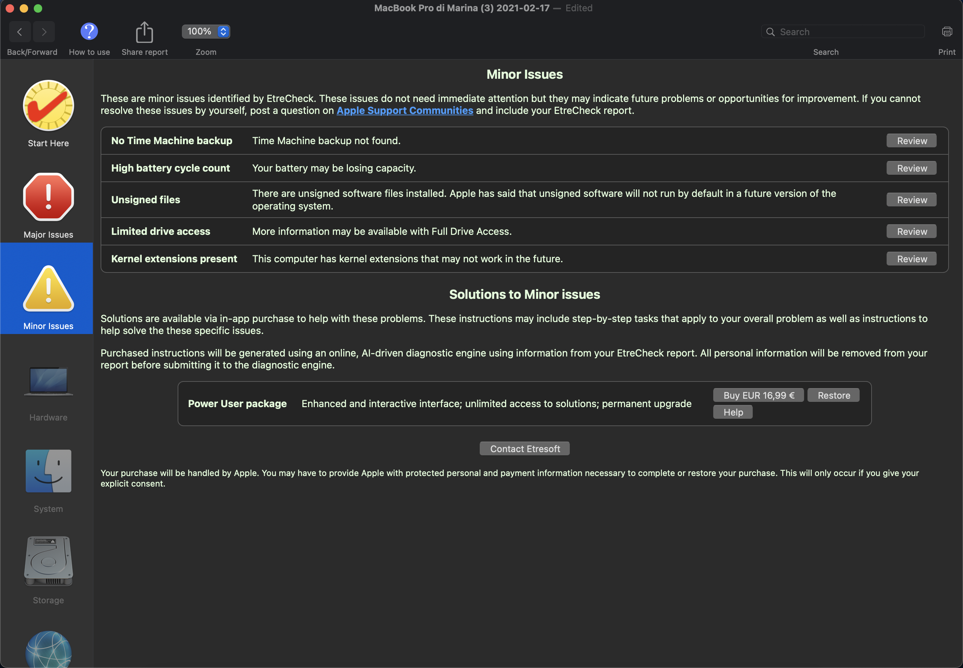Go forward with the Forward arrow
963x668 pixels.
tap(44, 32)
